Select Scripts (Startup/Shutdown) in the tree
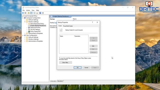Image resolution: width=160 pixels, height=90 pixels. [x=38, y=25]
